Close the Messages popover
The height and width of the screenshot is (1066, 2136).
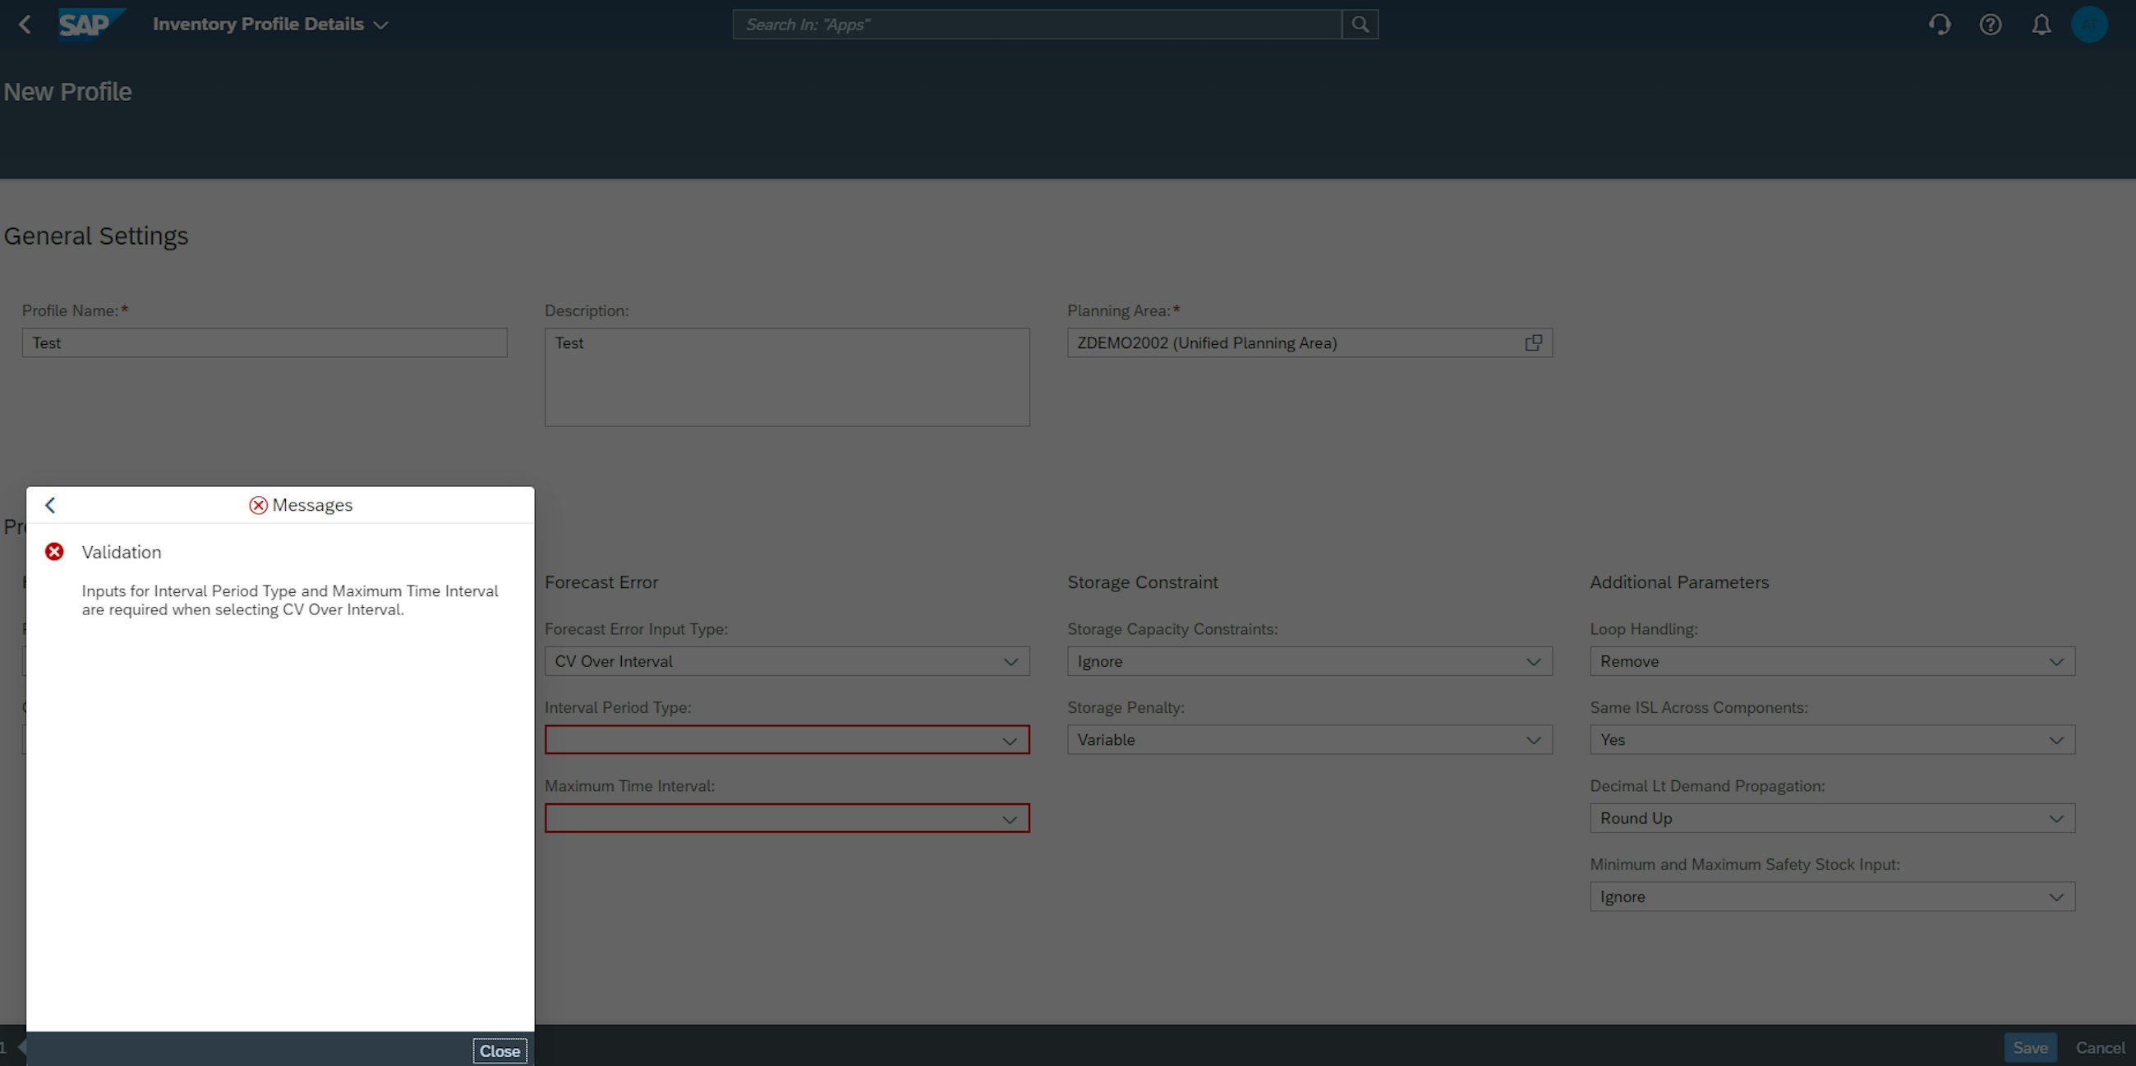pos(499,1051)
